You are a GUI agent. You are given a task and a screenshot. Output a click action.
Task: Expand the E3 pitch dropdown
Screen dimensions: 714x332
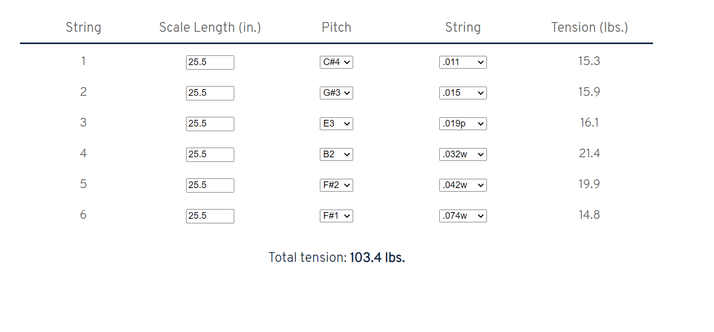coord(336,123)
